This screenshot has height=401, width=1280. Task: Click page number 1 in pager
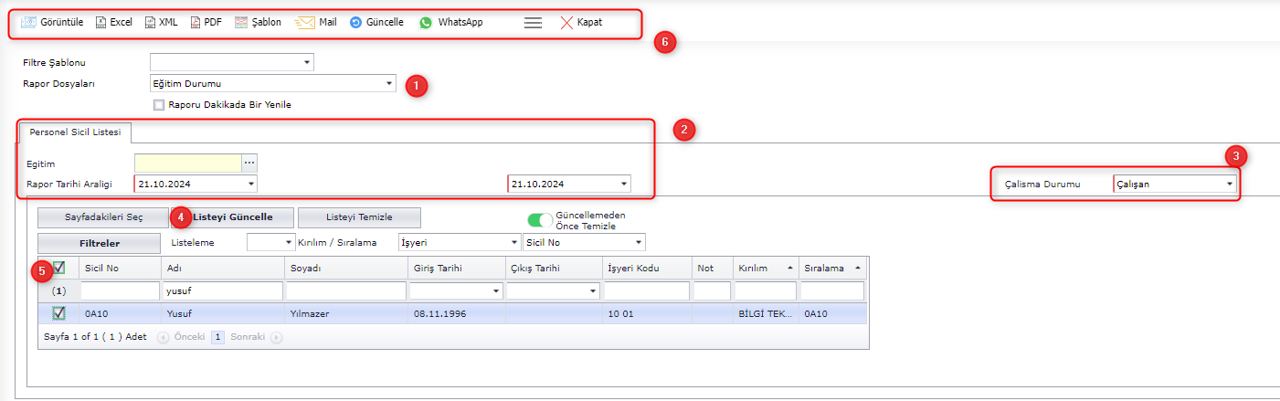click(x=218, y=337)
